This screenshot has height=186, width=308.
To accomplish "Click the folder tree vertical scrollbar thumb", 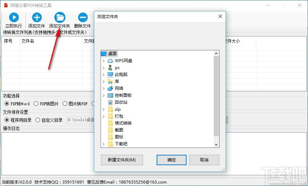I will click(x=216, y=96).
